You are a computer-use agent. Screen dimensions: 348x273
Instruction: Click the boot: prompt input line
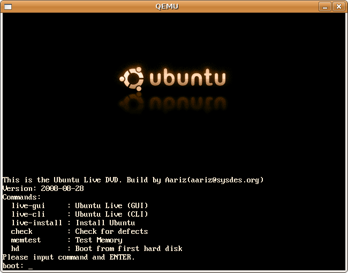coord(18,265)
